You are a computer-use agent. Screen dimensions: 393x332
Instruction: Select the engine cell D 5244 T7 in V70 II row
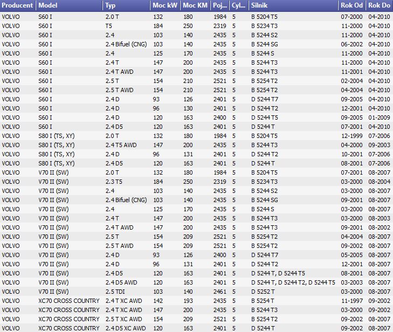265,255
